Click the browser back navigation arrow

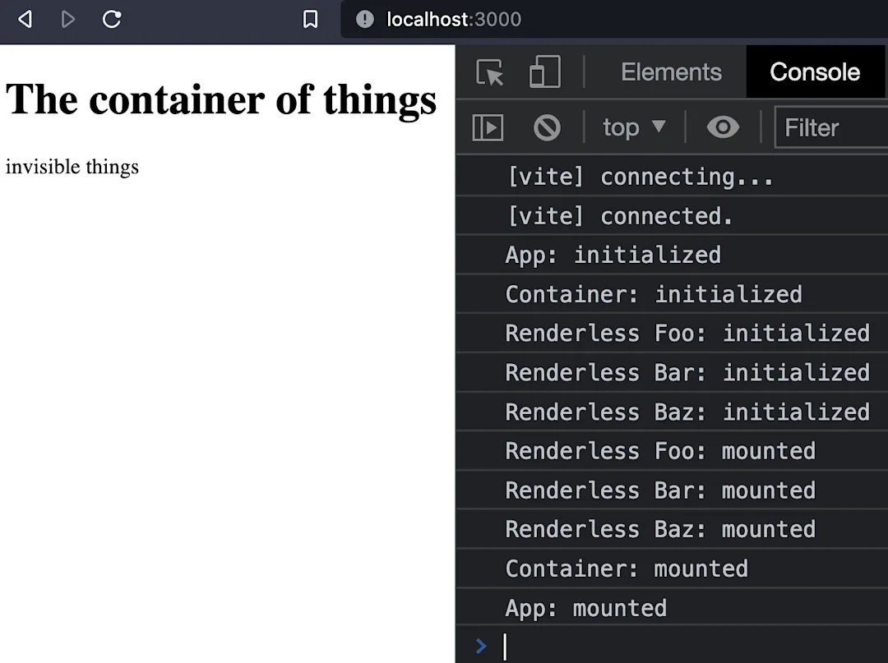tap(24, 19)
